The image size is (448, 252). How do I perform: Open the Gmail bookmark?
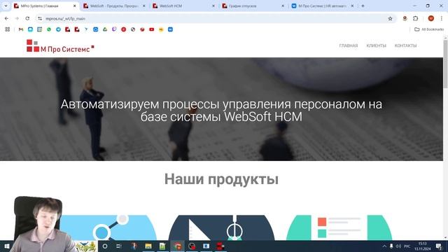pos(21,29)
